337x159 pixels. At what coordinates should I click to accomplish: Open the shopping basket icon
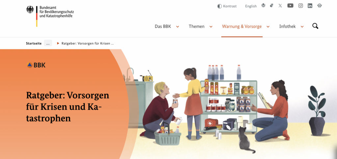(x=320, y=6)
